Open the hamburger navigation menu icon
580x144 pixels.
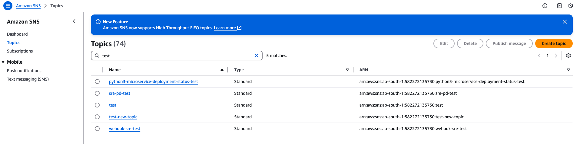click(8, 6)
